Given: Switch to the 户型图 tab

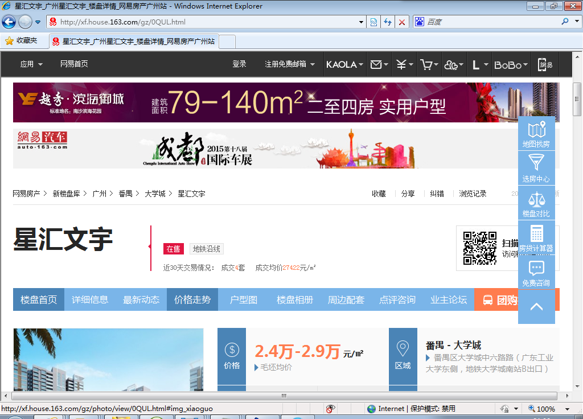Looking at the screenshot, I should coord(244,299).
